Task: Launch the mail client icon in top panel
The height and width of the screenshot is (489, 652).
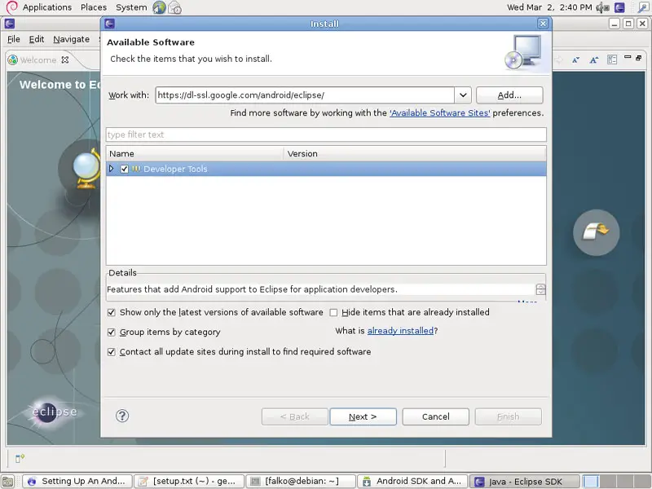Action: click(174, 7)
